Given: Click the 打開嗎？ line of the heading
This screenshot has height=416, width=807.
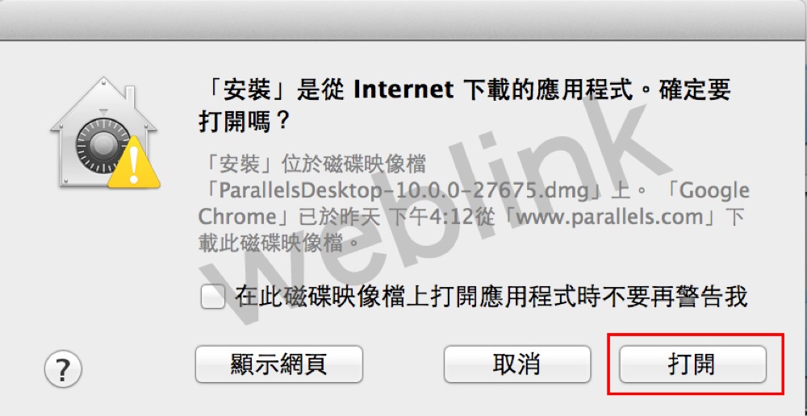Looking at the screenshot, I should (x=245, y=122).
